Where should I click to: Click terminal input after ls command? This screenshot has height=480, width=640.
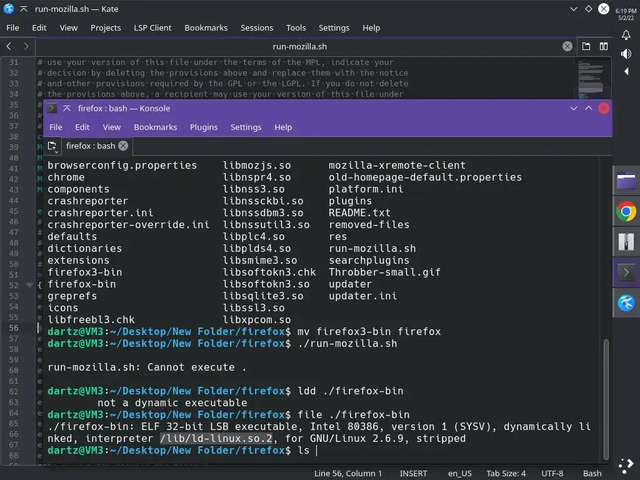coord(317,451)
